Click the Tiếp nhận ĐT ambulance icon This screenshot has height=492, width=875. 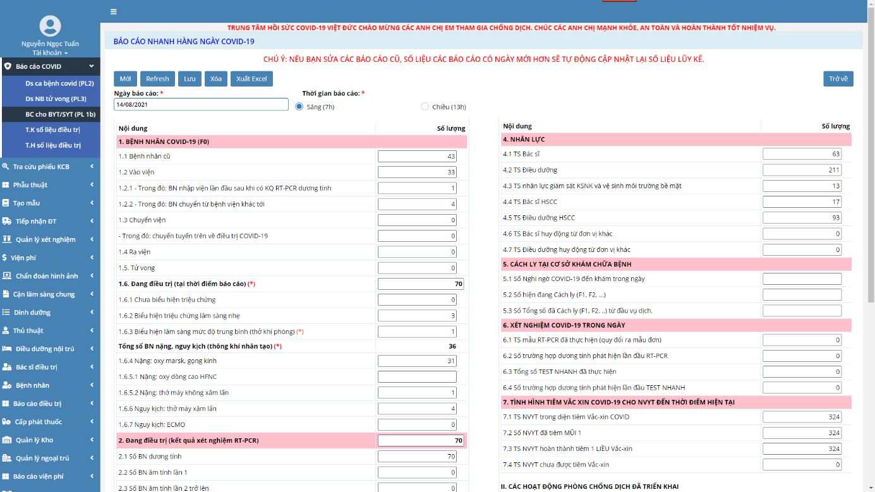pyautogui.click(x=6, y=221)
